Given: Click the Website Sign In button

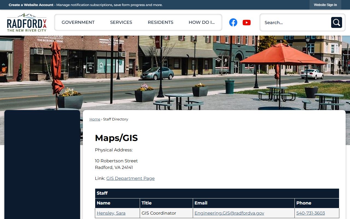Looking at the screenshot, I should (x=325, y=5).
